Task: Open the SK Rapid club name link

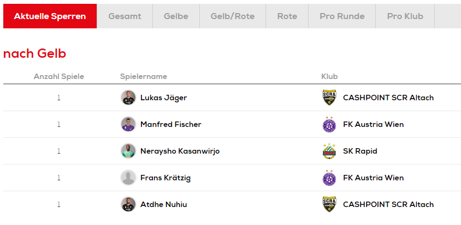Action: click(360, 151)
